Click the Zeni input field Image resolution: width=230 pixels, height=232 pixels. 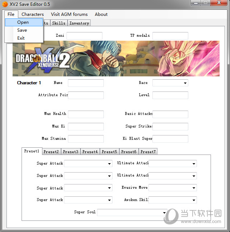pyautogui.click(x=84, y=36)
